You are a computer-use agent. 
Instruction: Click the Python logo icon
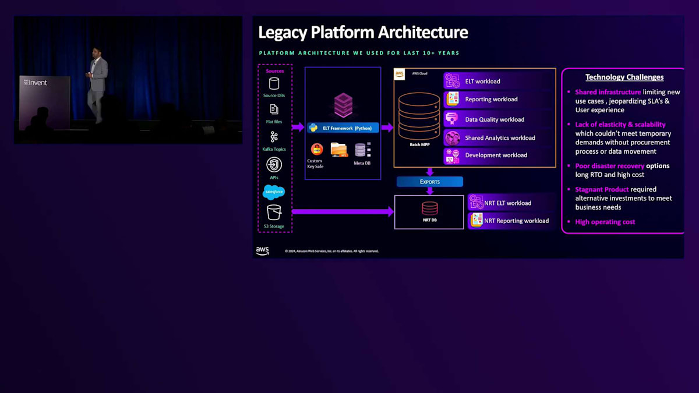pos(313,128)
